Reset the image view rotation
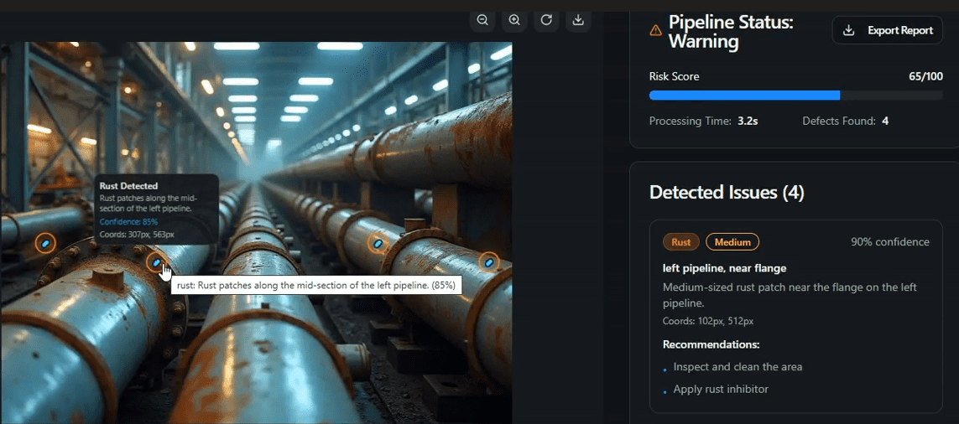Viewport: 959px width, 424px height. [546, 20]
